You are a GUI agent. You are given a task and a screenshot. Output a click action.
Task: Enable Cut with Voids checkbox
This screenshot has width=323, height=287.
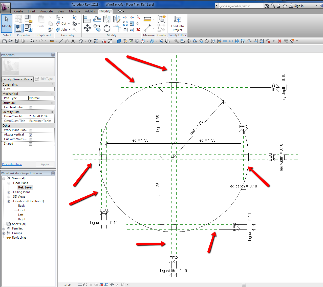tap(31, 139)
